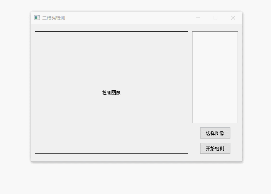271x194 pixels.
Task: Click the 二维码检测 window title text
Action: 54,18
